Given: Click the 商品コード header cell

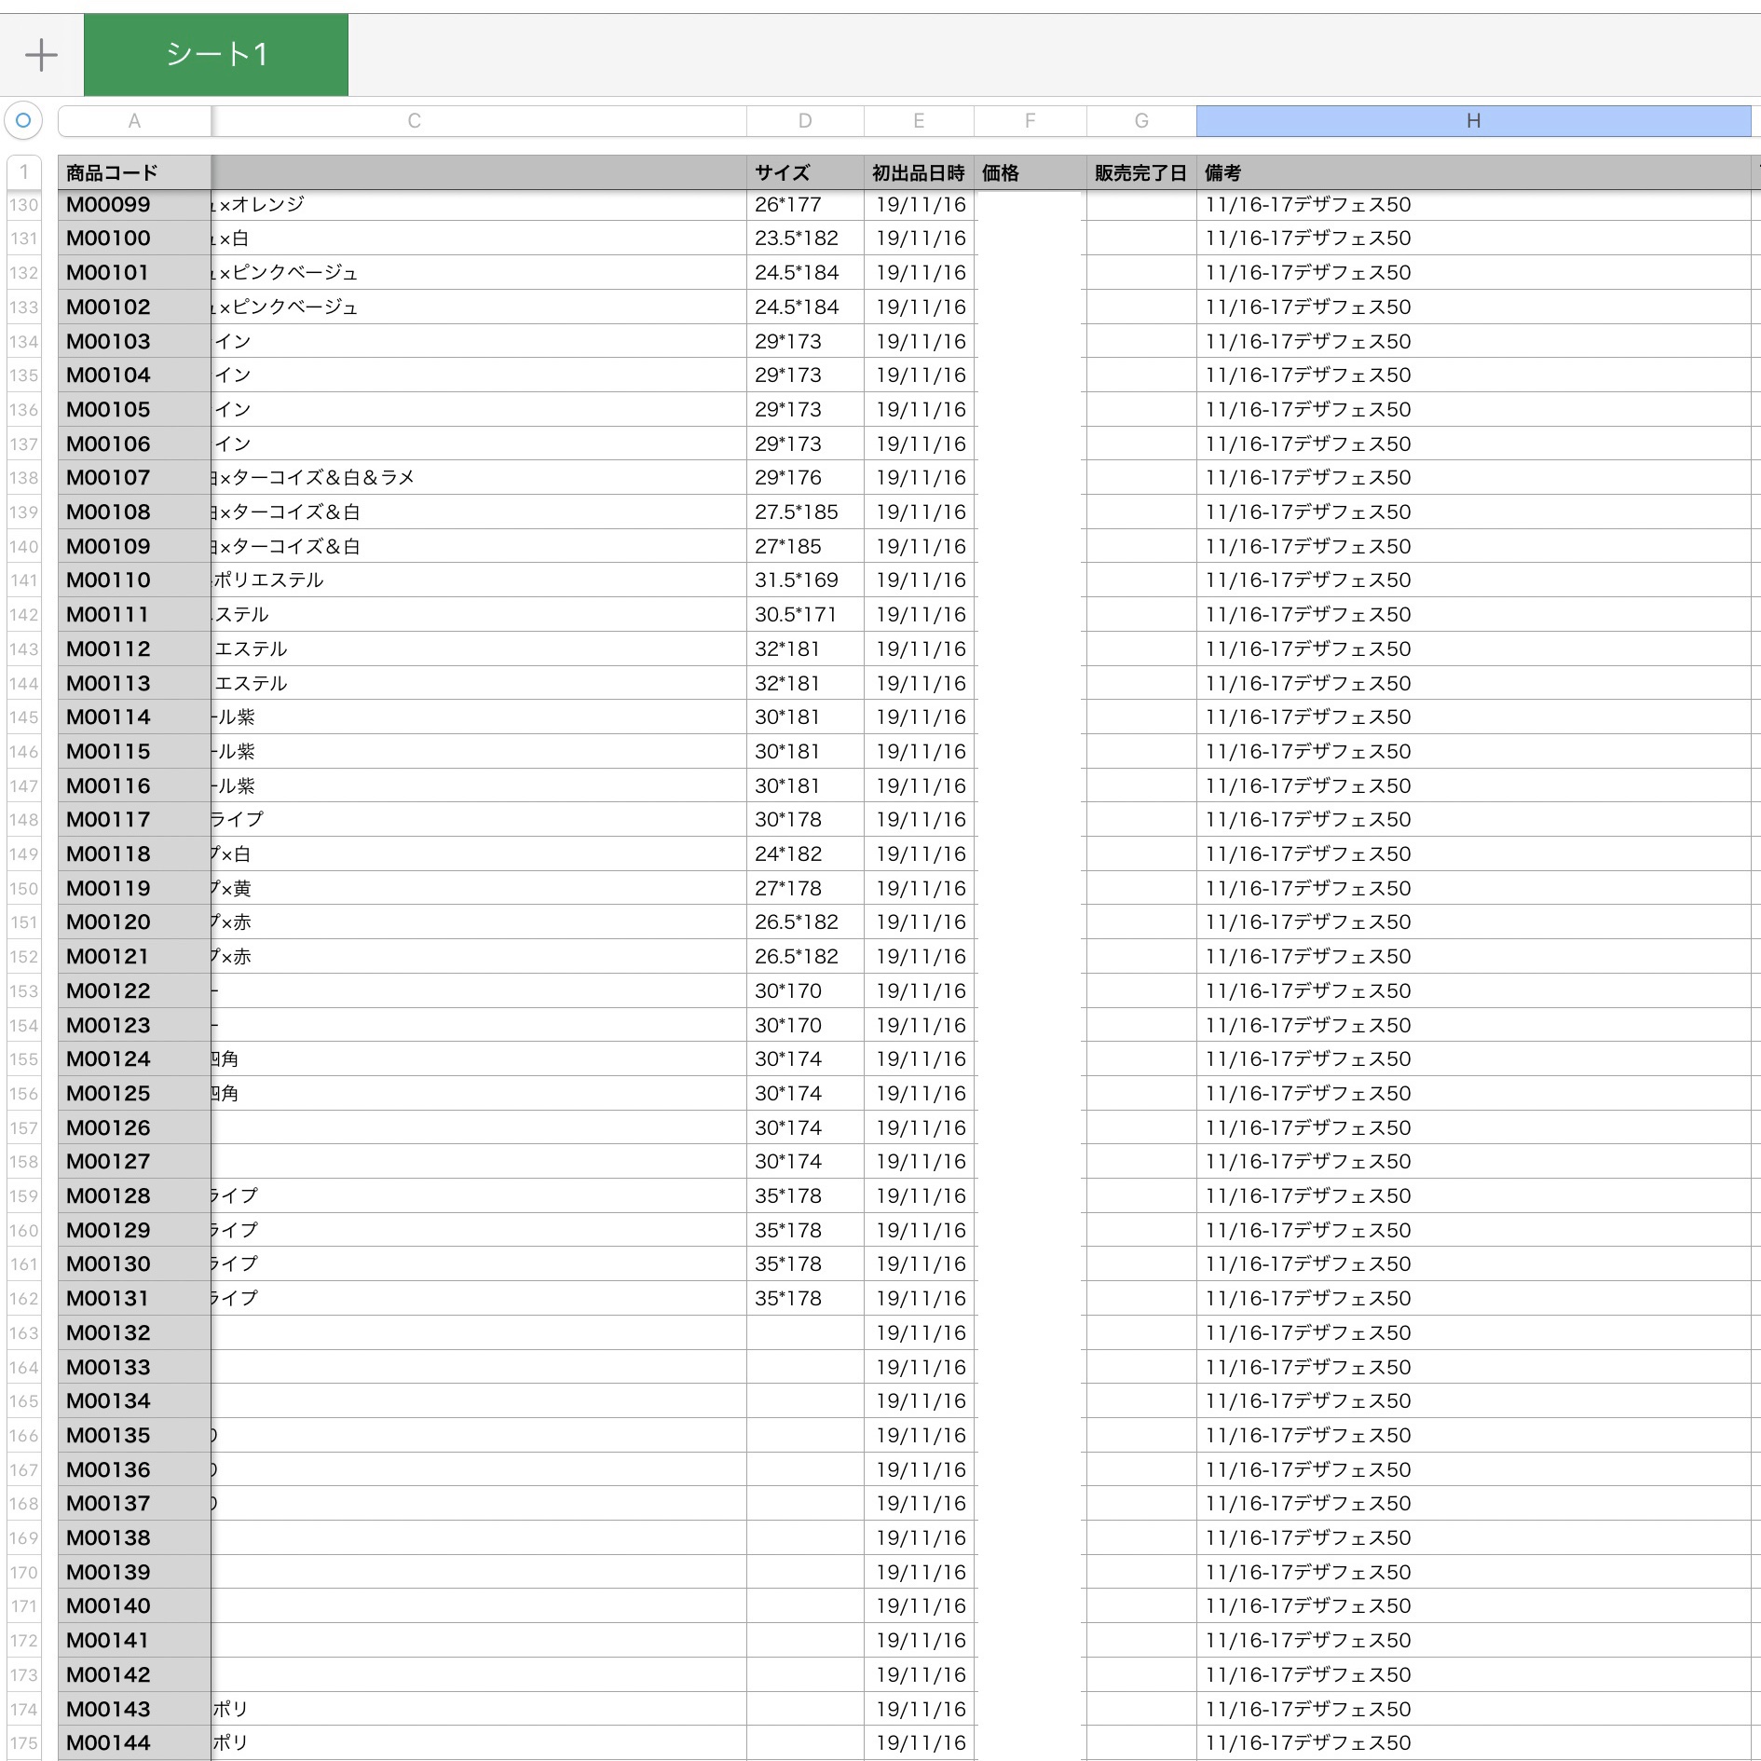Looking at the screenshot, I should tap(134, 172).
